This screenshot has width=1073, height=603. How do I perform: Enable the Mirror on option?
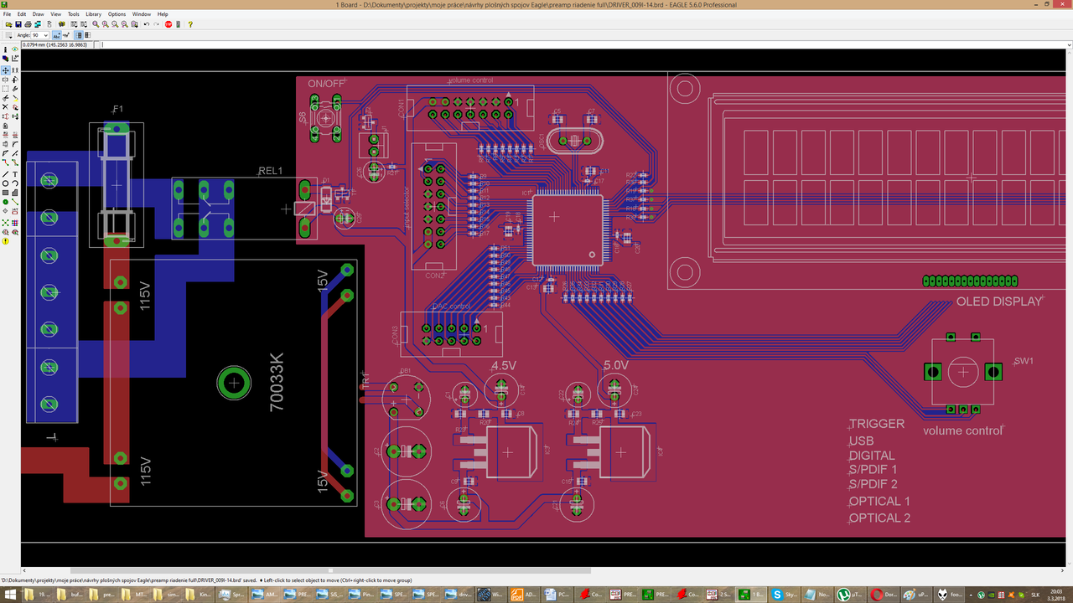(x=87, y=35)
